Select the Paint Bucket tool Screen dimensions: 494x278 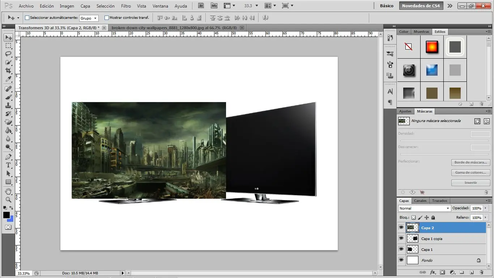(8, 130)
